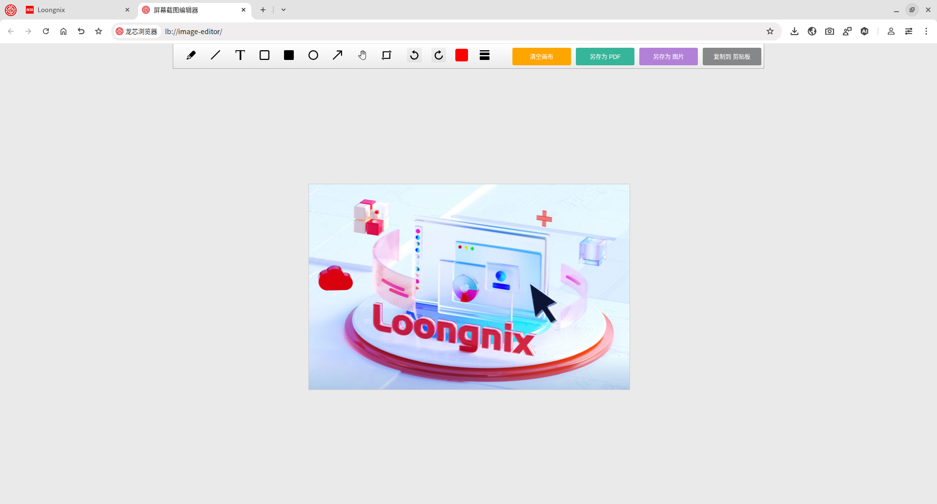Select the pencil freehand drawing tool
This screenshot has width=937, height=504.
point(191,56)
